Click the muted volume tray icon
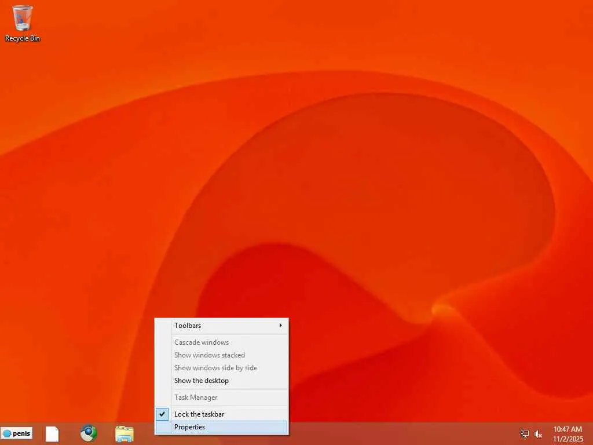The image size is (593, 445). (x=538, y=433)
